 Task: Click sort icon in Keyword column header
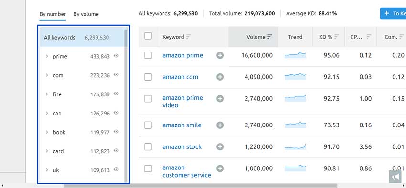coord(188,37)
